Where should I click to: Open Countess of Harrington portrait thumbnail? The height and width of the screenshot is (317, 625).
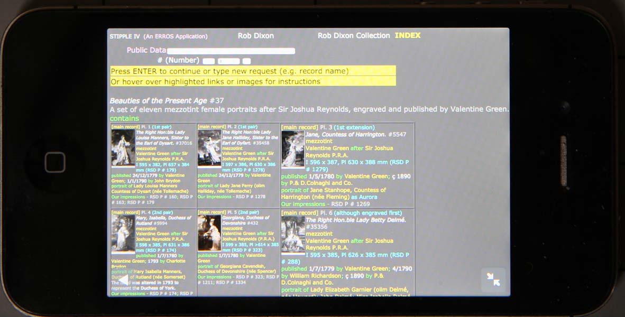pos(292,149)
